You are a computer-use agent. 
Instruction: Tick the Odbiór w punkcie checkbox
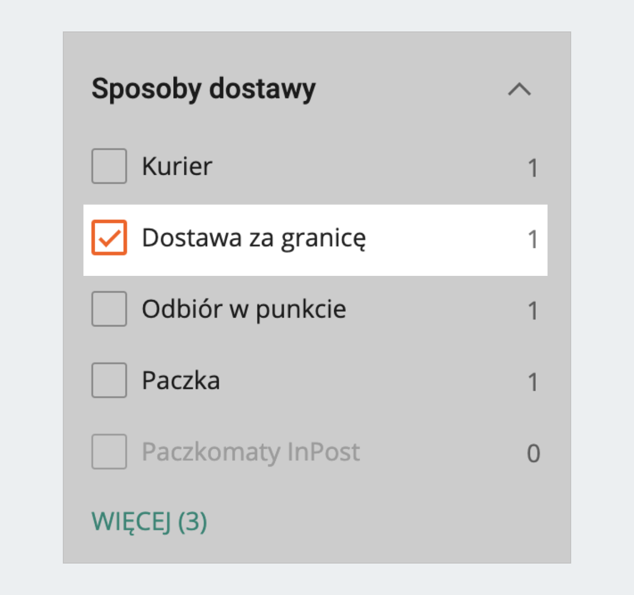109,309
